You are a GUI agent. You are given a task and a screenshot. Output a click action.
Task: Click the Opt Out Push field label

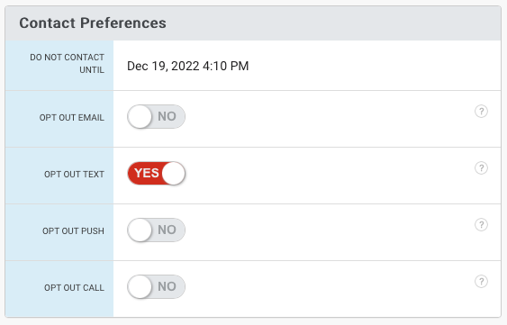pyautogui.click(x=73, y=230)
